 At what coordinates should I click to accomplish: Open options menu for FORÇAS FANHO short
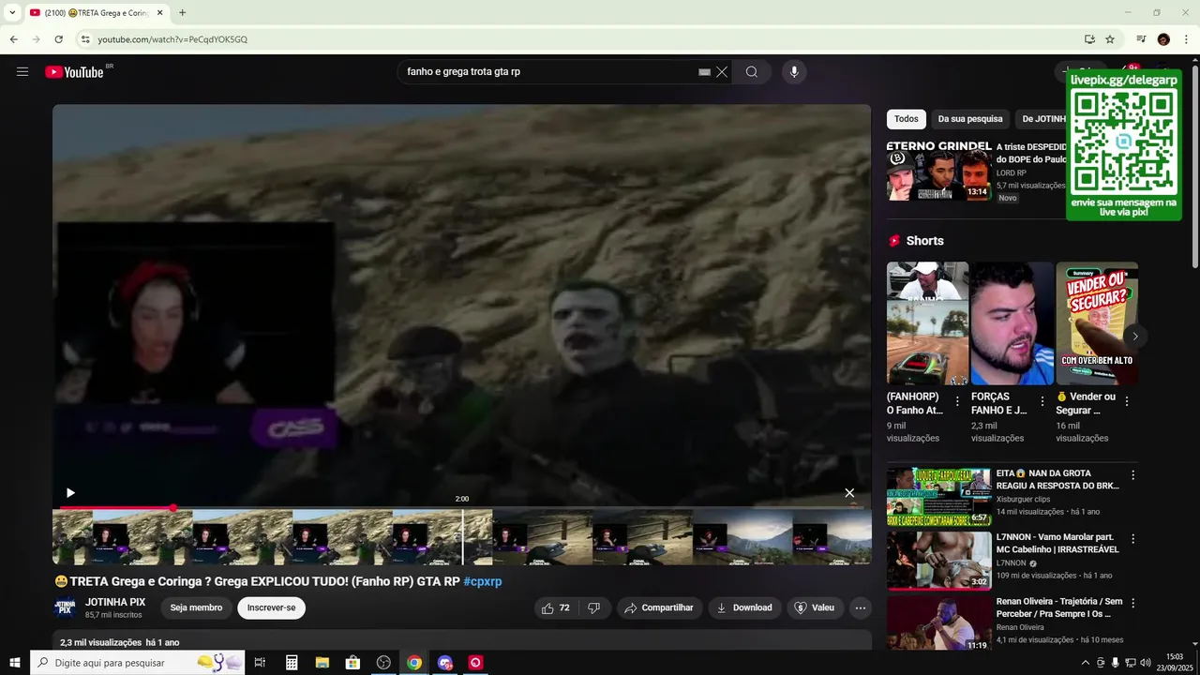point(1042,401)
